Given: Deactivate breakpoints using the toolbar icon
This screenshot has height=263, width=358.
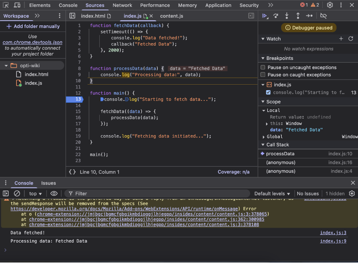Looking at the screenshot, I should tap(323, 16).
